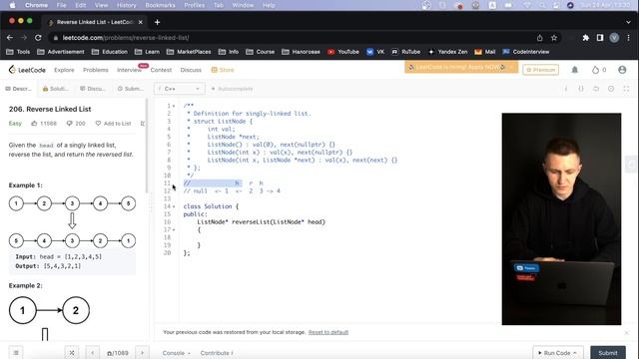Viewport: 639px width, 359px height.
Task: Fold class Solution at line 14
Action: pos(174,206)
